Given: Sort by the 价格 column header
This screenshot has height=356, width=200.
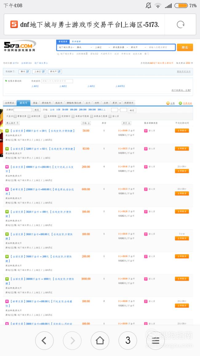Looking at the screenshot, I should (86, 123).
